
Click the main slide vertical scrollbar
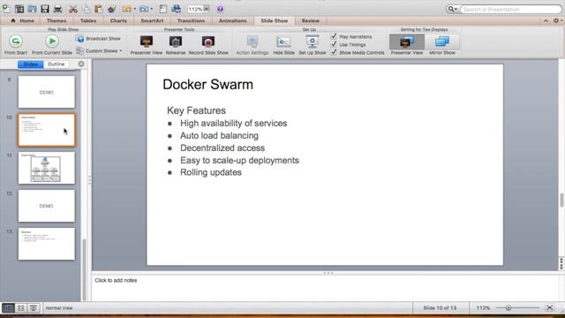click(x=561, y=201)
